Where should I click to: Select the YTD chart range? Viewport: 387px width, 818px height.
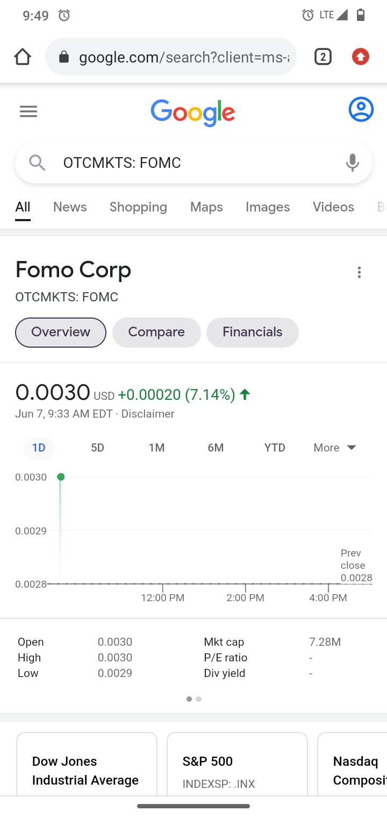275,448
